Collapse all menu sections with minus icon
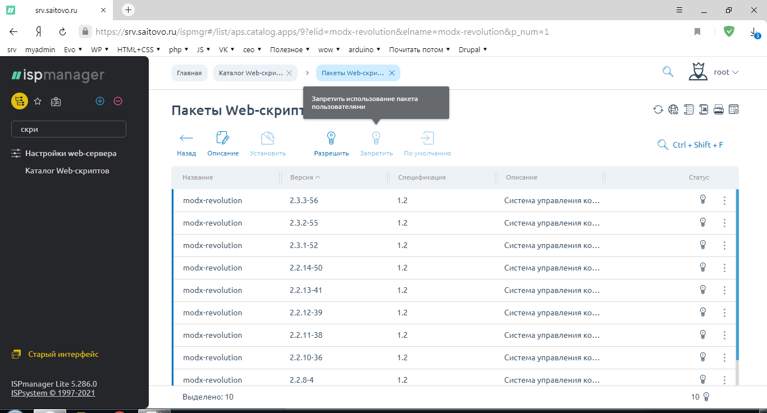 click(118, 101)
